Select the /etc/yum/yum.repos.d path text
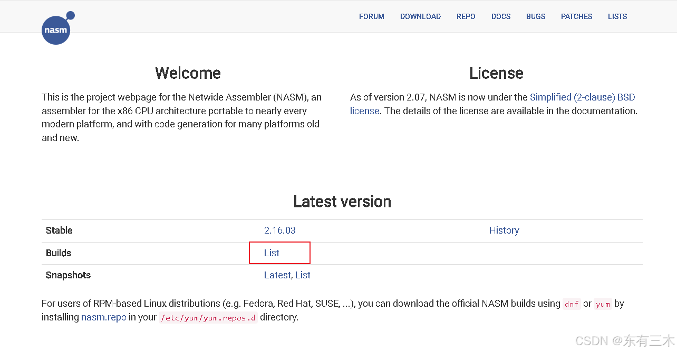The width and height of the screenshot is (677, 352). 208,318
